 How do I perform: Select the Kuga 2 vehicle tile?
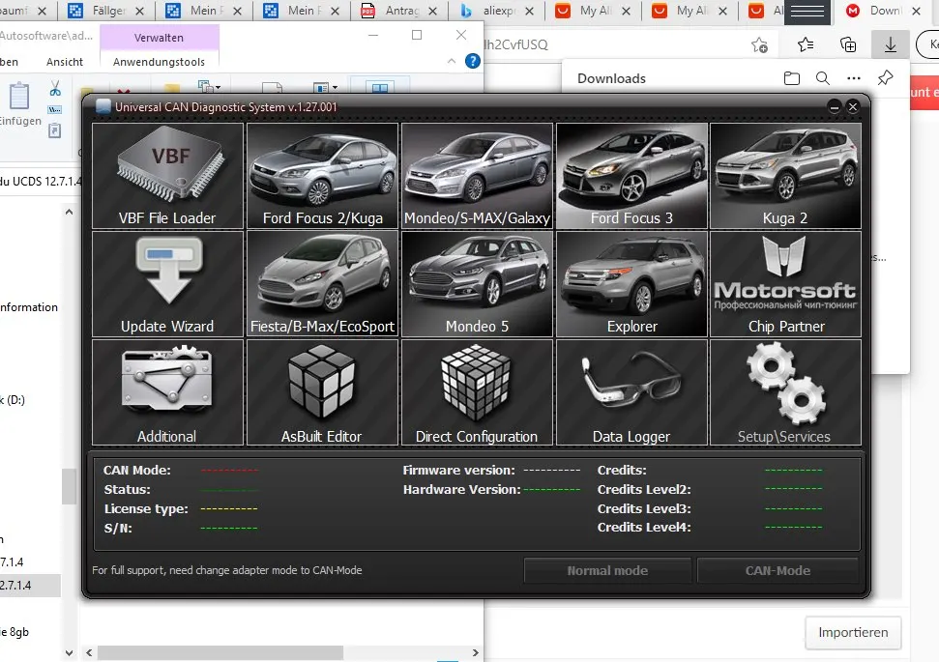pyautogui.click(x=785, y=176)
